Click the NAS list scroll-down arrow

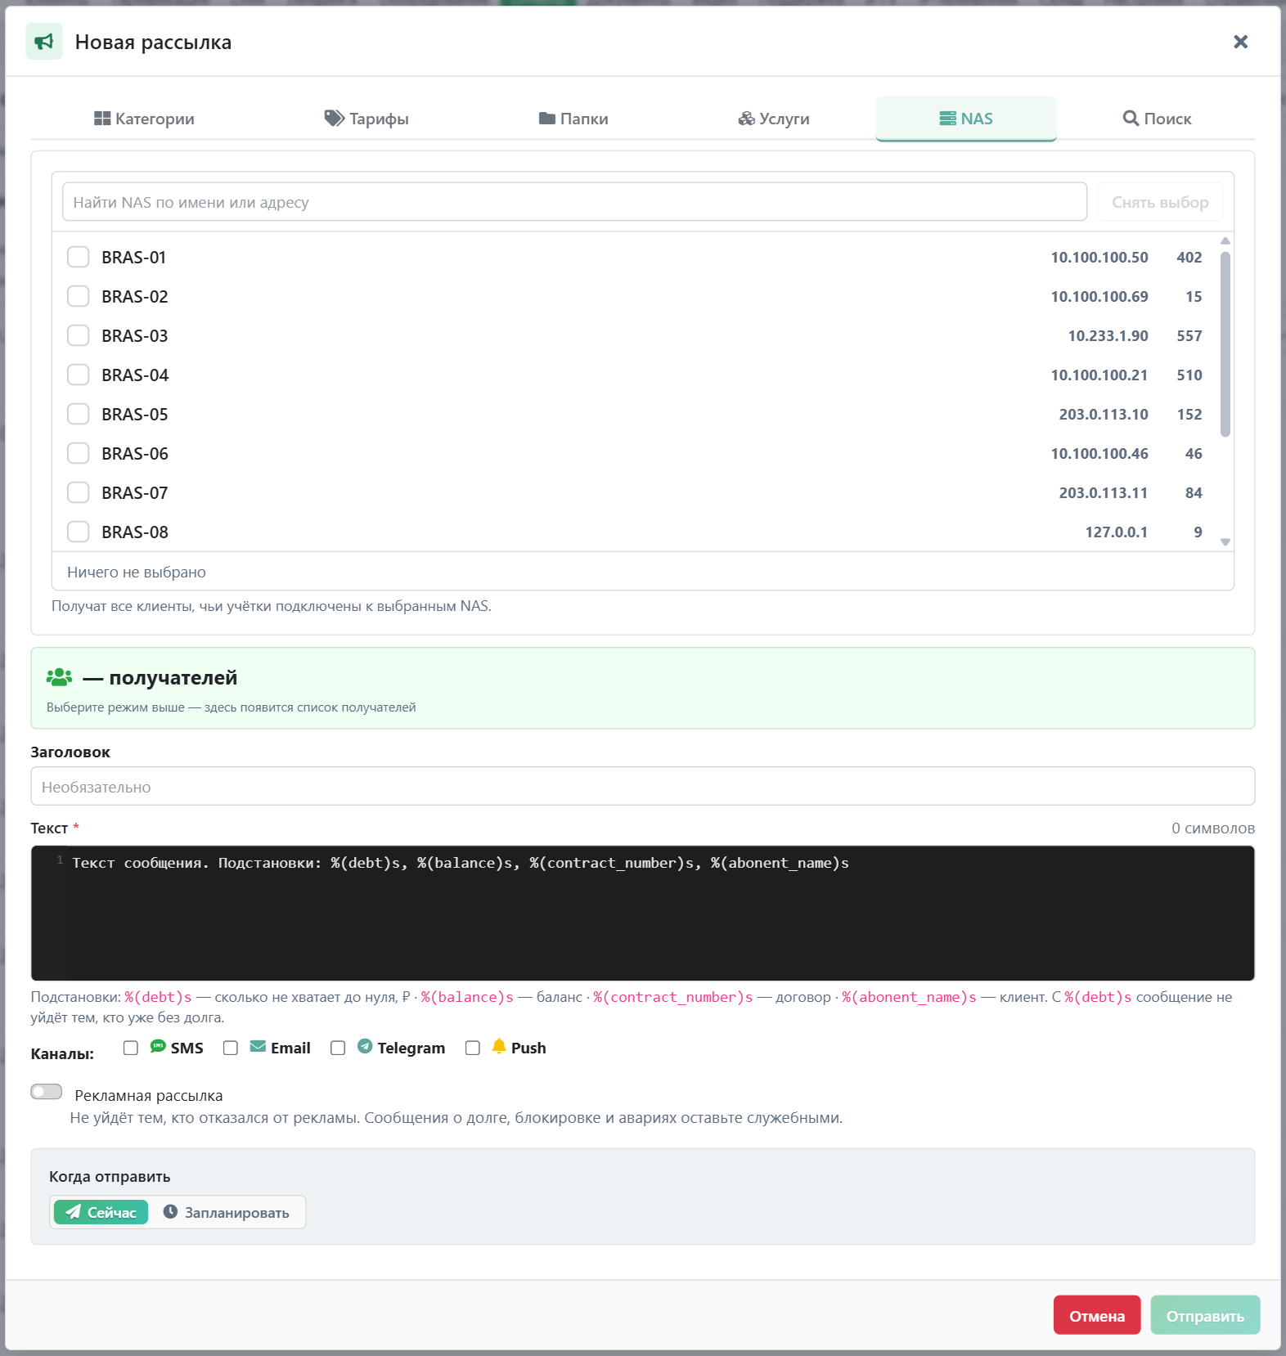pyautogui.click(x=1225, y=542)
